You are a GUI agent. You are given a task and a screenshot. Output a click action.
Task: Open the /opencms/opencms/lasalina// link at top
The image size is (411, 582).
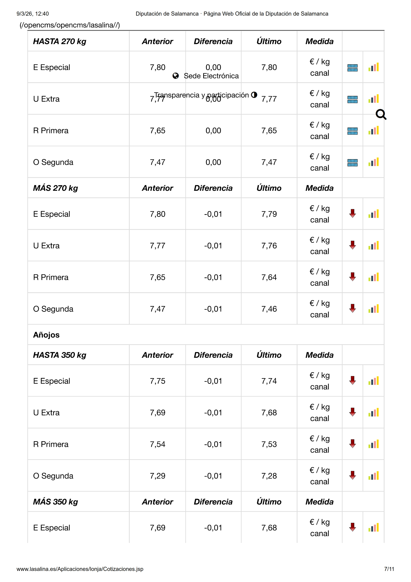click(70, 25)
